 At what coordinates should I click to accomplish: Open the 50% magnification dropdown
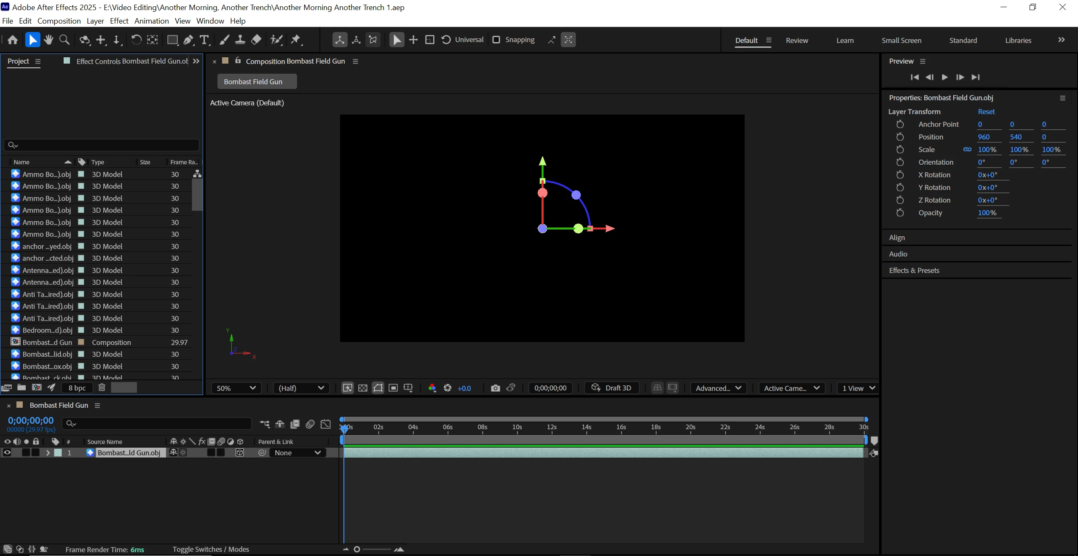coord(236,388)
